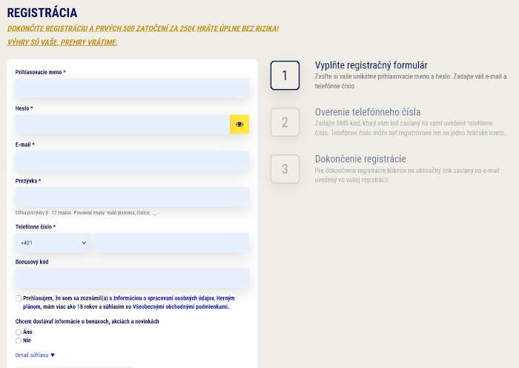This screenshot has width=519, height=368.
Task: Select the 'Áno' radio button
Action: (x=19, y=332)
